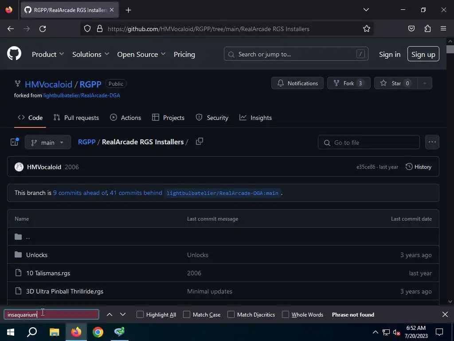This screenshot has width=454, height=341.
Task: Switch to the Actions tab
Action: (125, 117)
